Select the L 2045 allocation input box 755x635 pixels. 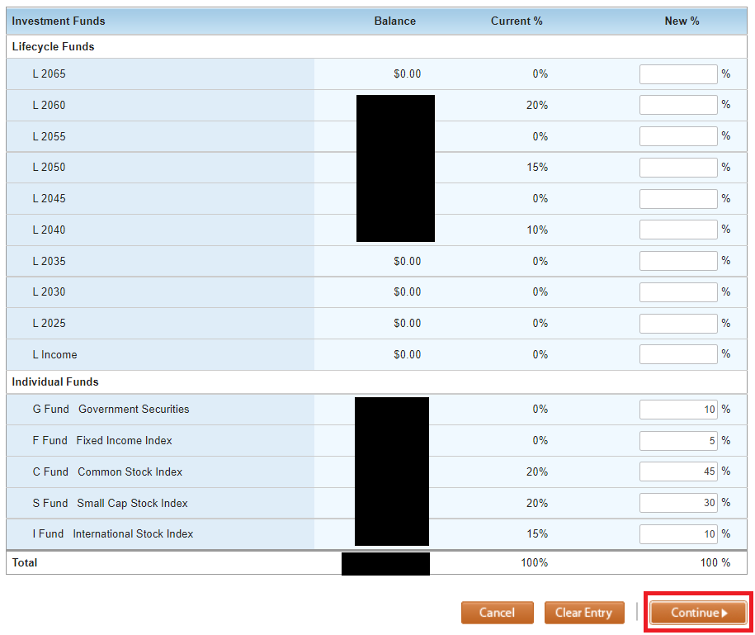tap(677, 198)
